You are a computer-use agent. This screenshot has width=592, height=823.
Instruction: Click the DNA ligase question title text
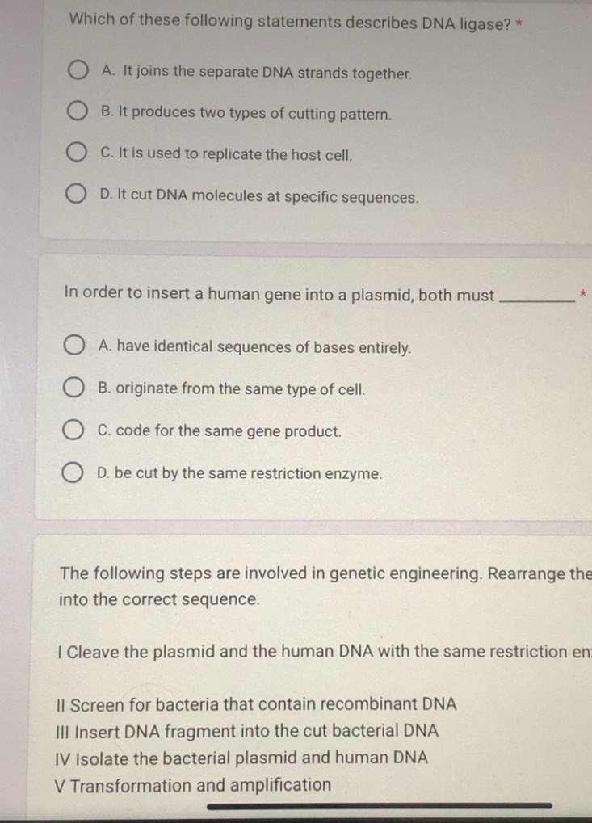[x=289, y=22]
